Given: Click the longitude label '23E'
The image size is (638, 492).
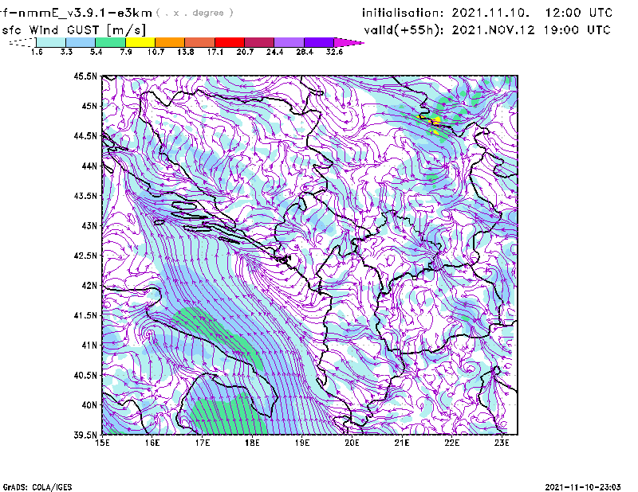Looking at the screenshot, I should pyautogui.click(x=502, y=443).
